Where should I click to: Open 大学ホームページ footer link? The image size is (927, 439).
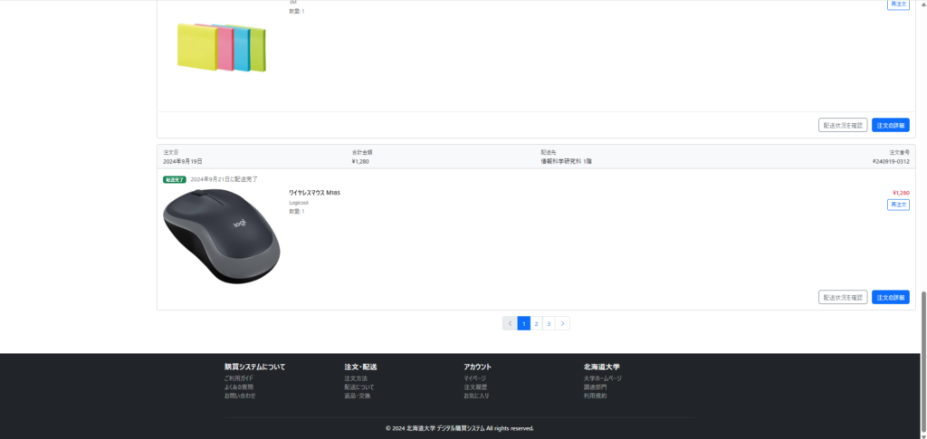(x=603, y=378)
